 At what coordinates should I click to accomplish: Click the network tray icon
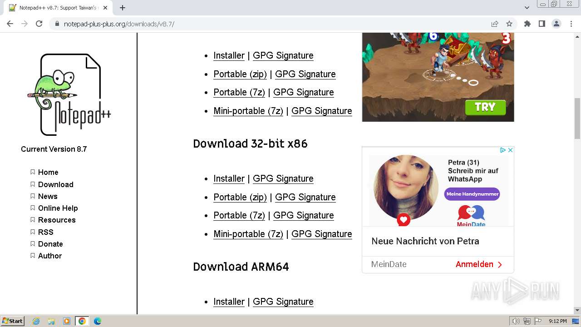pyautogui.click(x=527, y=321)
